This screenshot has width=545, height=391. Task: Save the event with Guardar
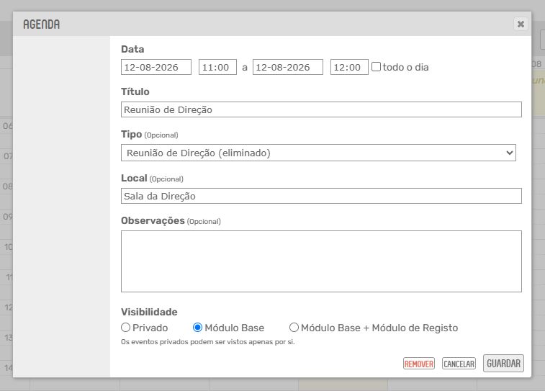point(503,363)
